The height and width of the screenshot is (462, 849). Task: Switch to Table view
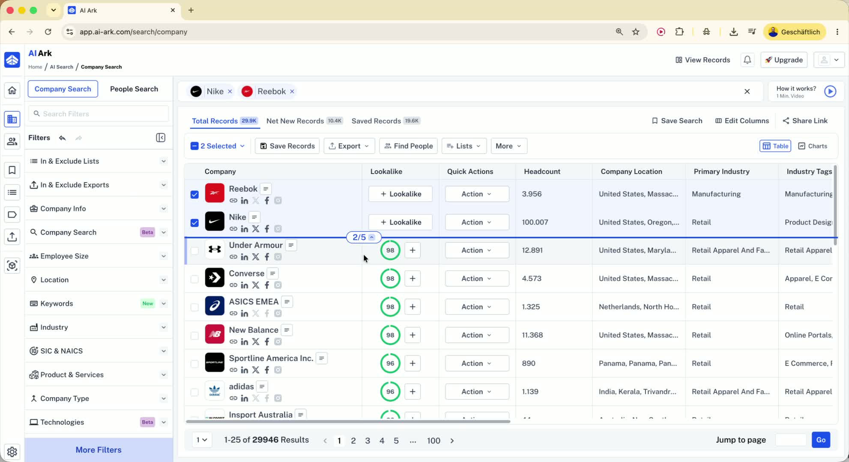click(x=775, y=146)
